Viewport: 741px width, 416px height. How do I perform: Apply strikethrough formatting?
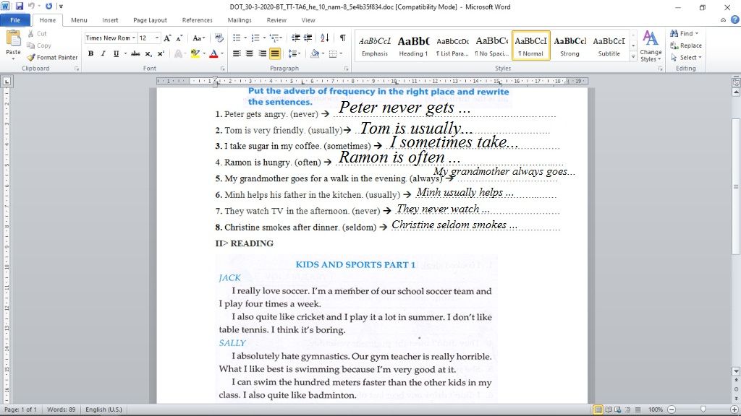(x=135, y=53)
